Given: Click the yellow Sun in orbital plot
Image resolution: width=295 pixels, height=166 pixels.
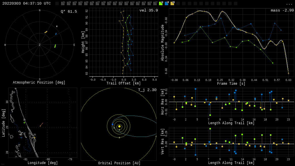Looking at the screenshot, I should tap(119, 126).
